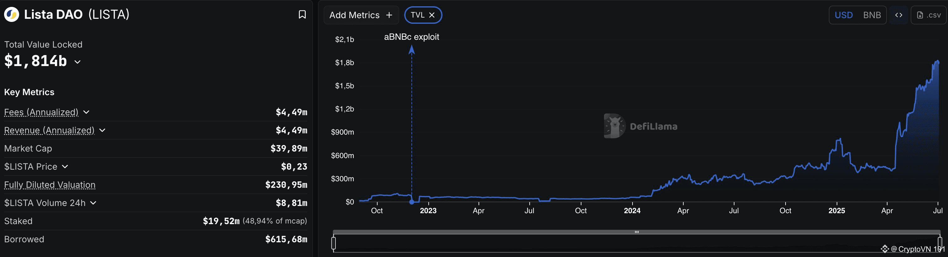Click the aBNBc exploit event marker dot
Viewport: 948px width, 257px height.
click(412, 202)
